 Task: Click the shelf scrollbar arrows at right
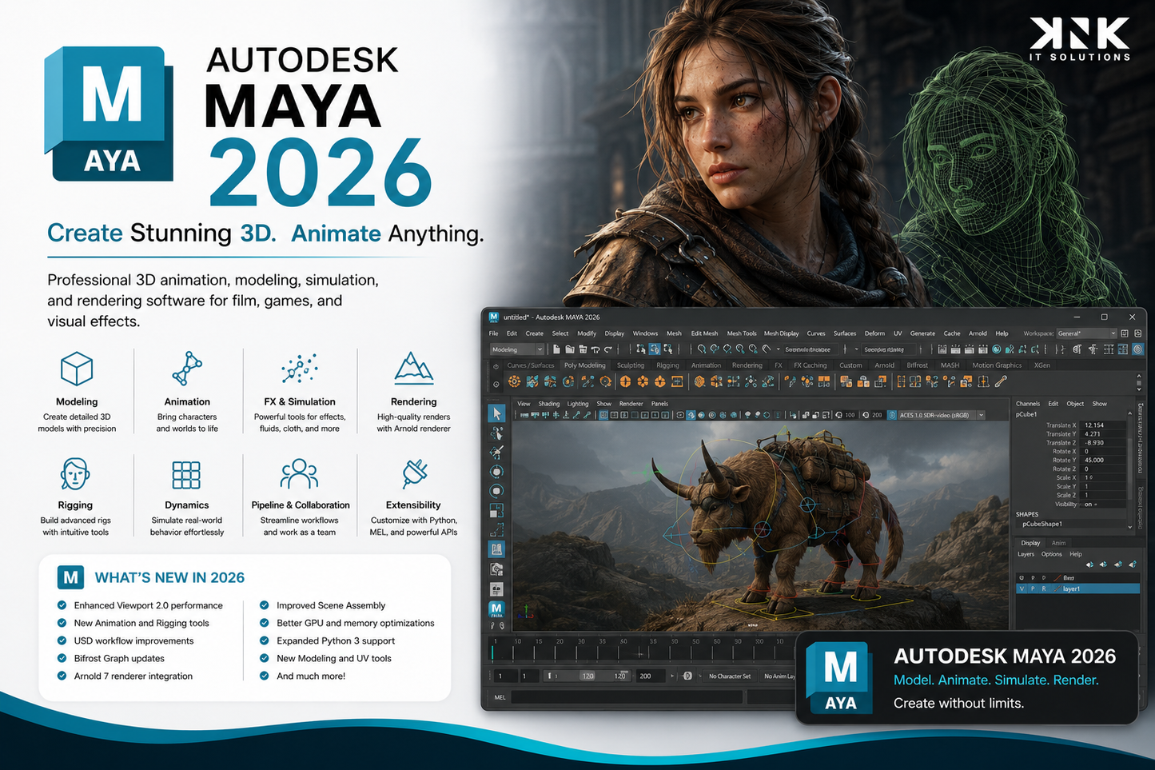point(1138,382)
